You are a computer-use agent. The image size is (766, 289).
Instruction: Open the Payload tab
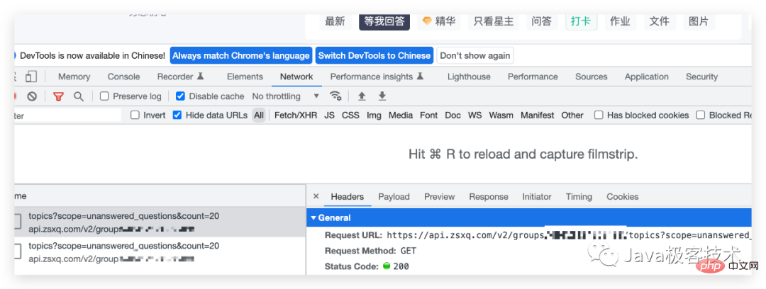click(394, 197)
